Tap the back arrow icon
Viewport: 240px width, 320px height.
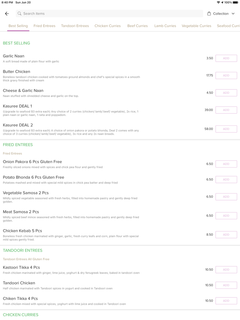point(7,14)
